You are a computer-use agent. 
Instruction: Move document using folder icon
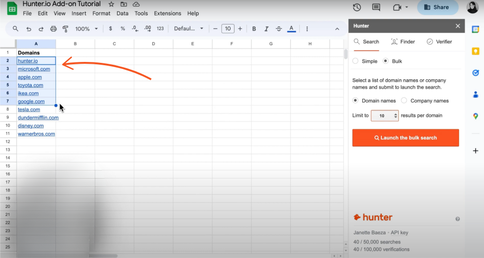pyautogui.click(x=123, y=4)
